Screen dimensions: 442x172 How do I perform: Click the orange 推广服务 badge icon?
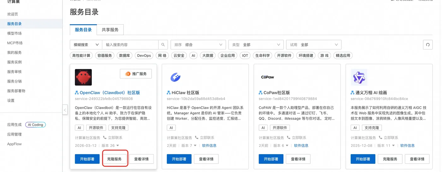128,74
